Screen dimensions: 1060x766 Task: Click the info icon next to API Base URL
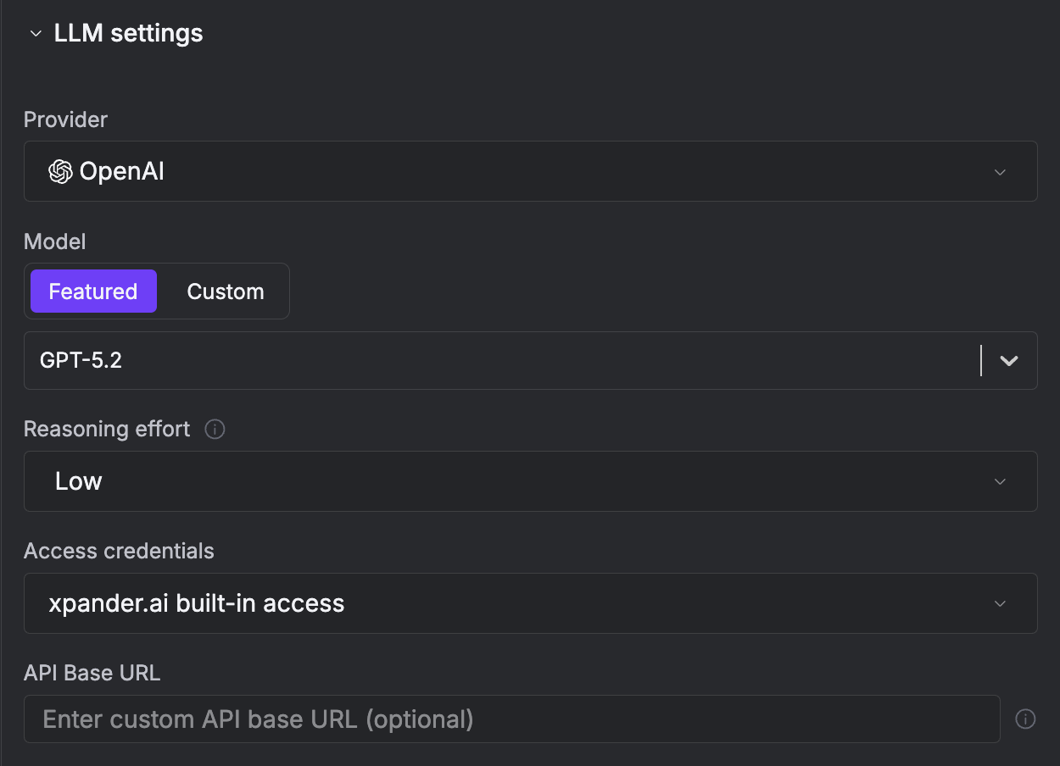1026,719
